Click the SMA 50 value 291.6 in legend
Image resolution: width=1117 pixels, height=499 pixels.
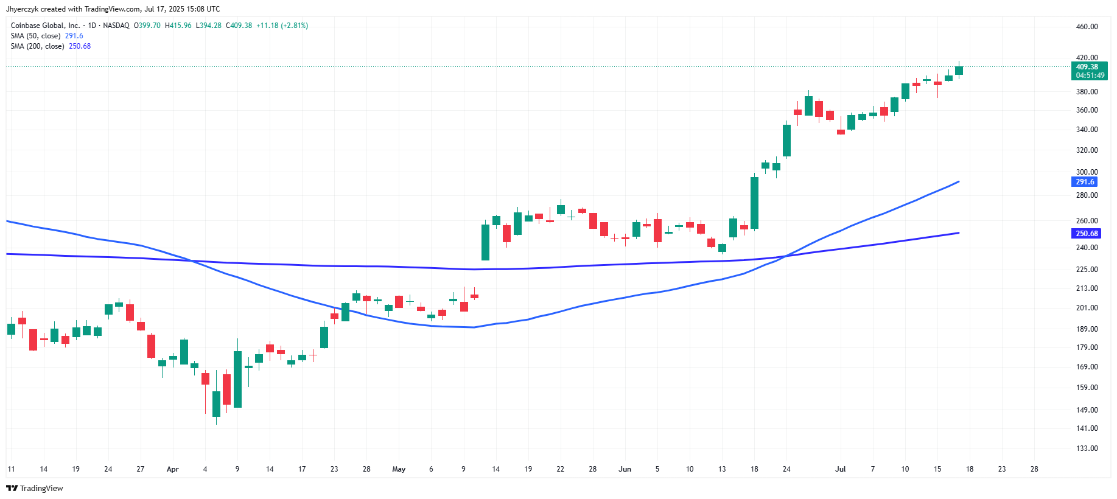tap(74, 36)
